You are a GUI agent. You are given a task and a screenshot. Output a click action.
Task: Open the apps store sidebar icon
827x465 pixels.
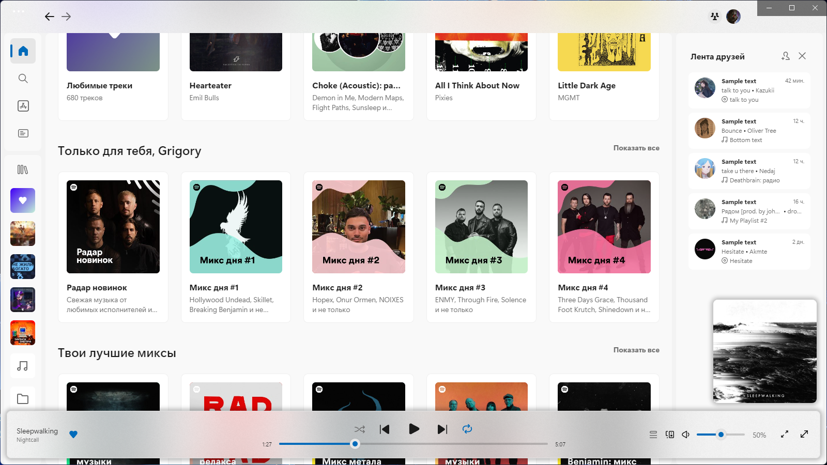[23, 106]
